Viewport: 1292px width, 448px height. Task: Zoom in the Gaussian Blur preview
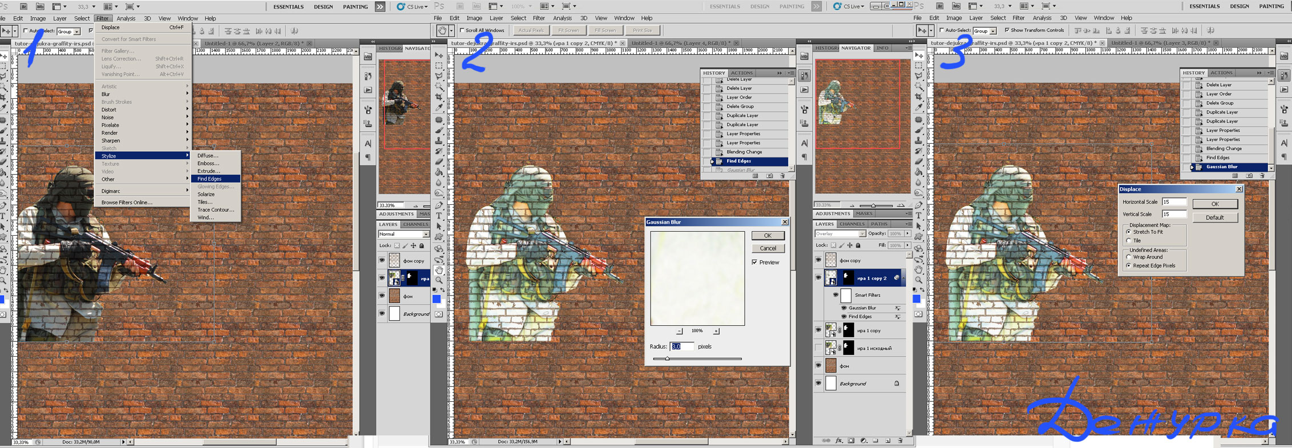tap(716, 331)
